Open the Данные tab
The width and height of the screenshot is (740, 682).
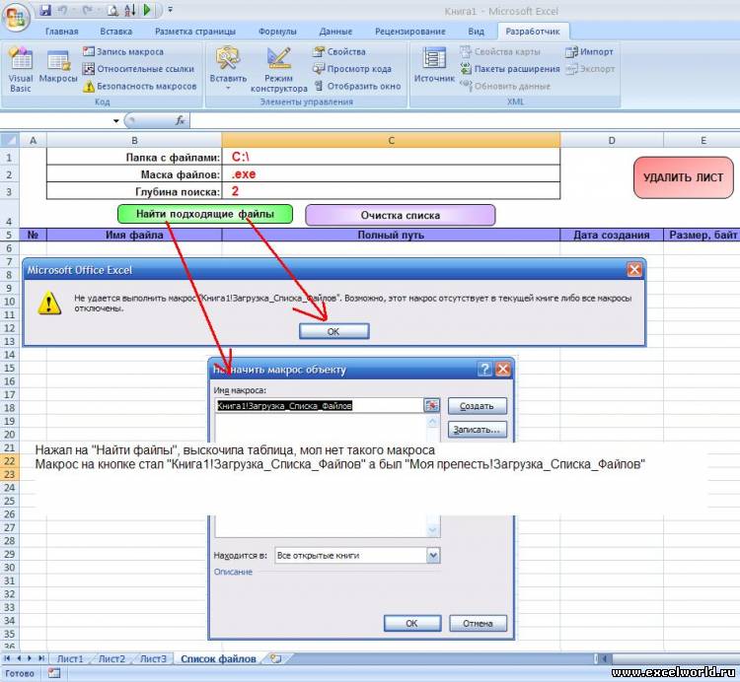pyautogui.click(x=335, y=32)
